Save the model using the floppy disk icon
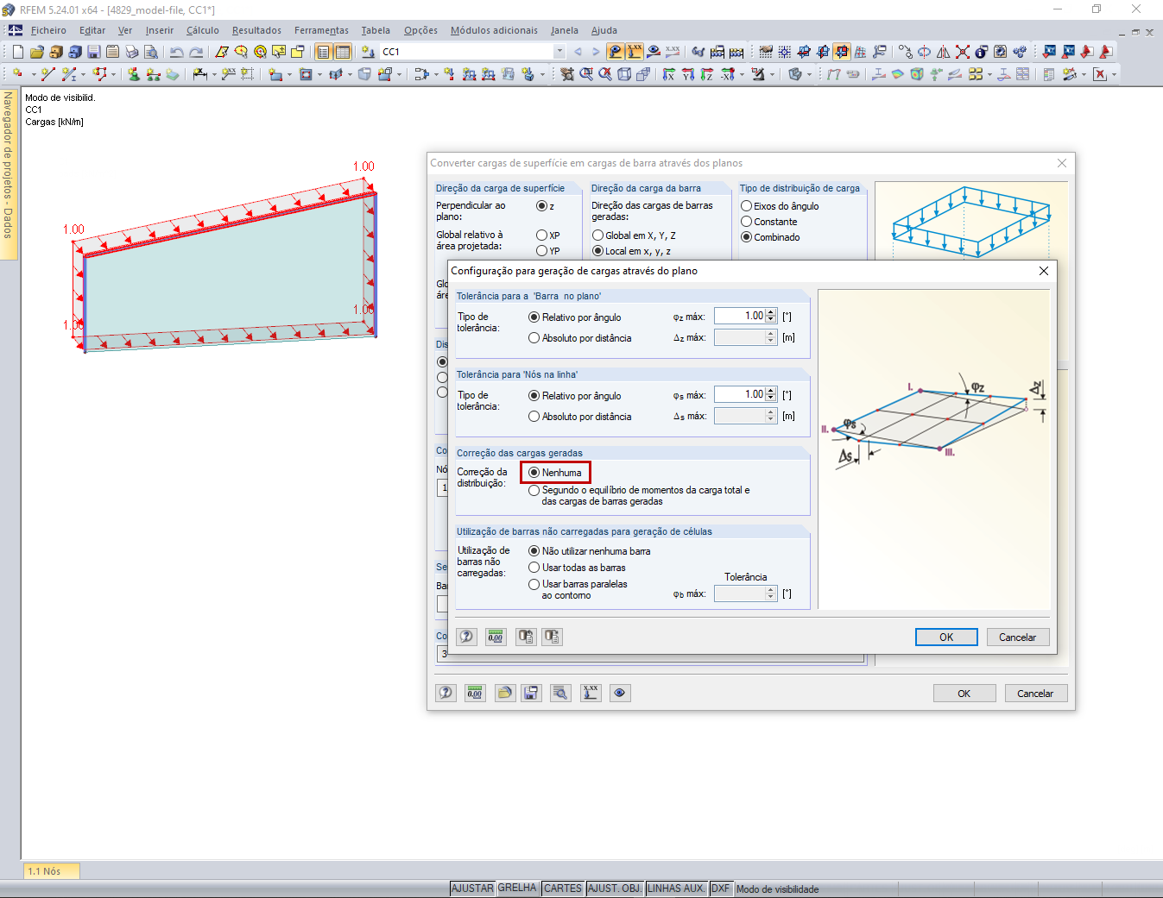The image size is (1163, 898). [x=93, y=52]
